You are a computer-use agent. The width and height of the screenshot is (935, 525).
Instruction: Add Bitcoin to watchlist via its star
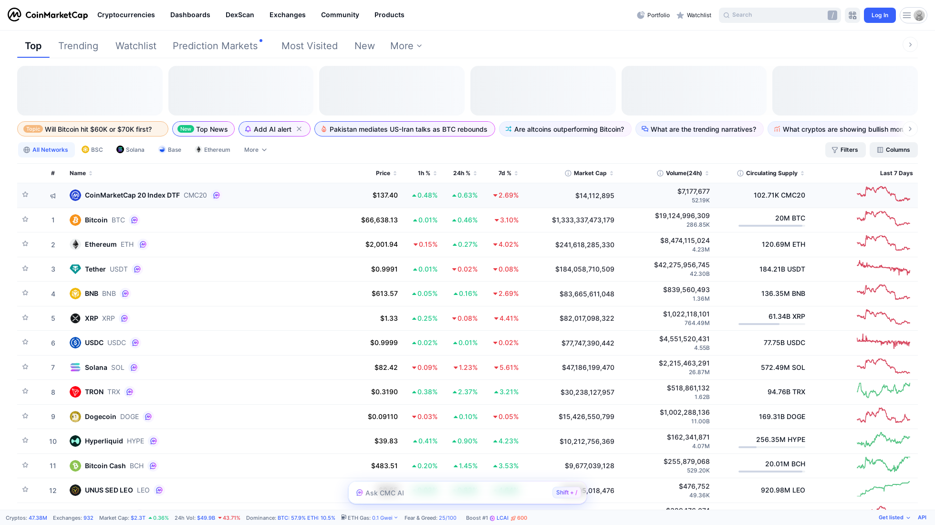pos(25,220)
